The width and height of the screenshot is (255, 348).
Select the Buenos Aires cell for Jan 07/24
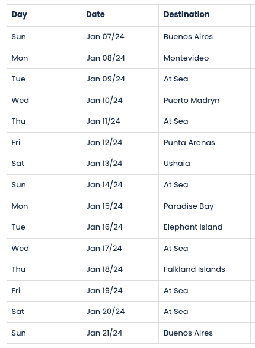(205, 37)
